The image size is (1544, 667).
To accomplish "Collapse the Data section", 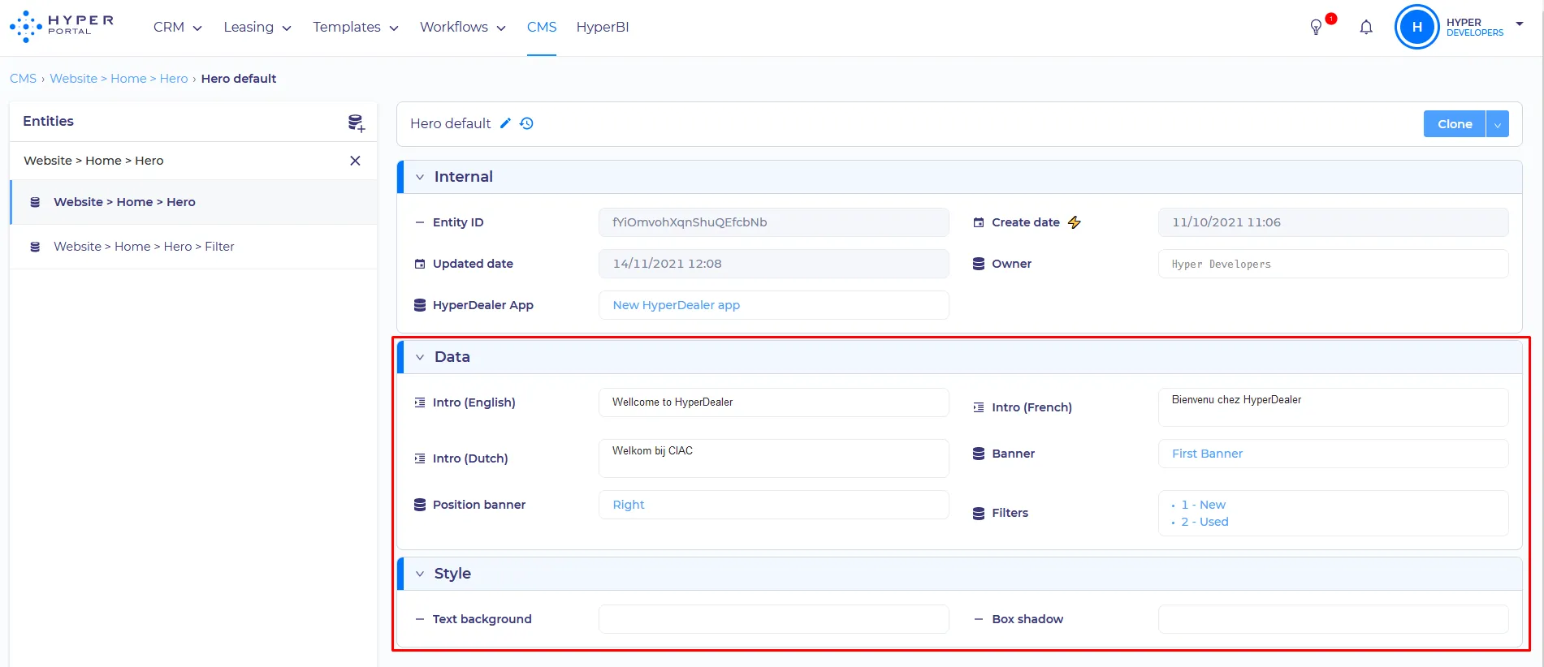I will pyautogui.click(x=420, y=357).
